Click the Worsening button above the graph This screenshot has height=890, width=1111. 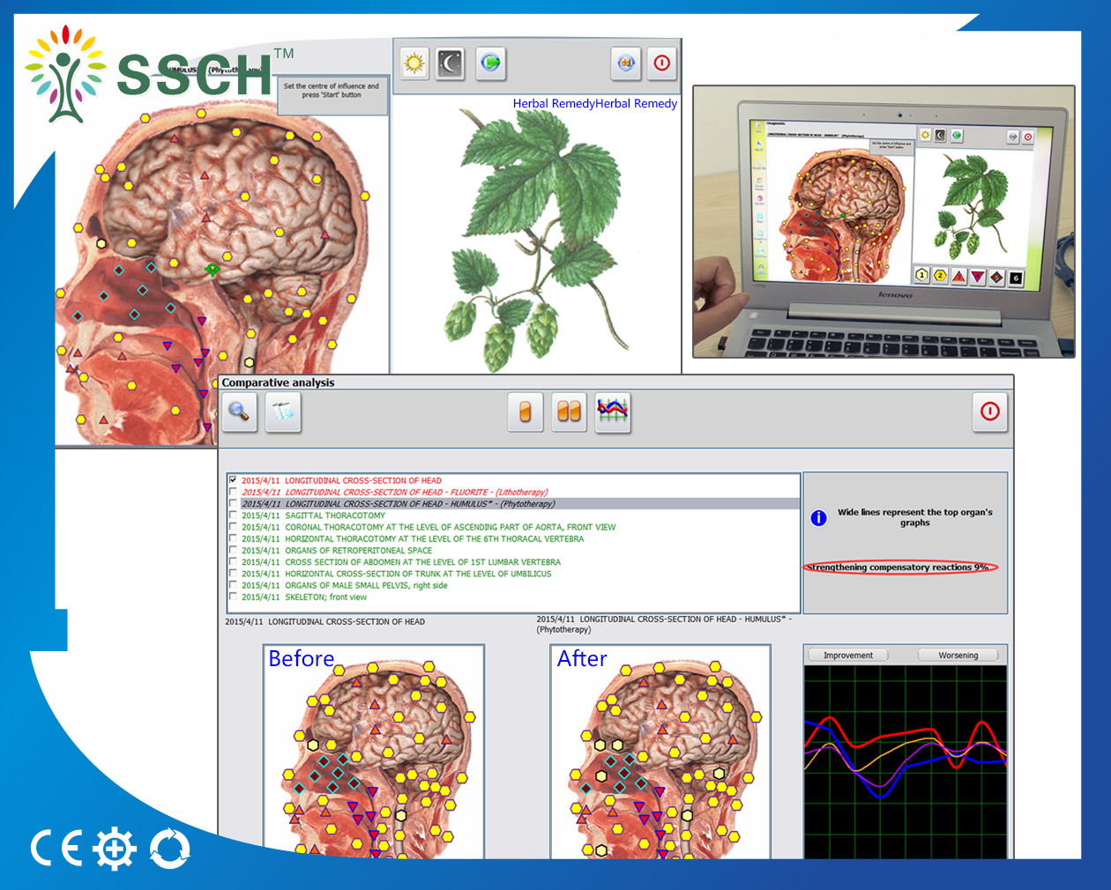[958, 655]
